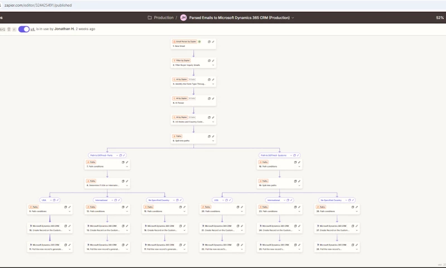Screen dimensions: 446x268
Task: Click the duplicate icon on step 3
Action: tap(209, 80)
